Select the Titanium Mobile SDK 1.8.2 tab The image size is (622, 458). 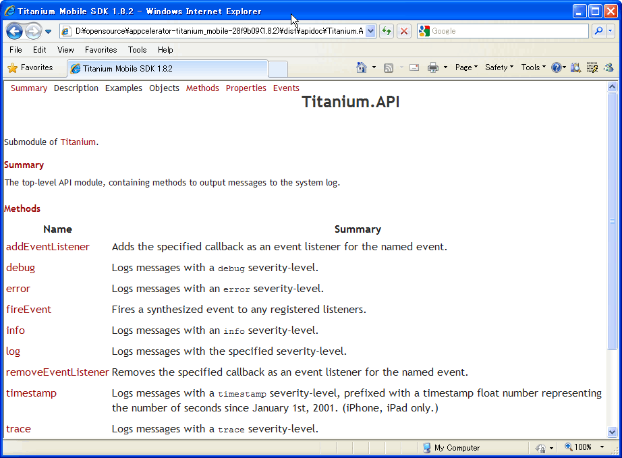pyautogui.click(x=167, y=69)
